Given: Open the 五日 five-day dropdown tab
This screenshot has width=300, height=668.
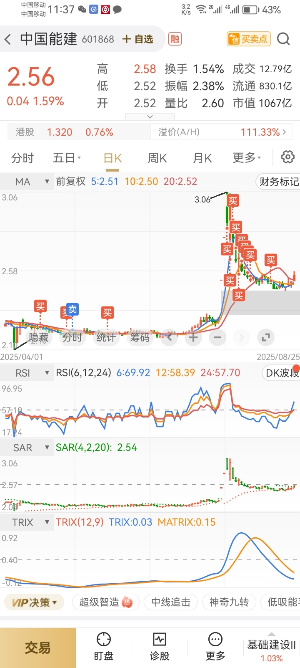Looking at the screenshot, I should [x=67, y=158].
